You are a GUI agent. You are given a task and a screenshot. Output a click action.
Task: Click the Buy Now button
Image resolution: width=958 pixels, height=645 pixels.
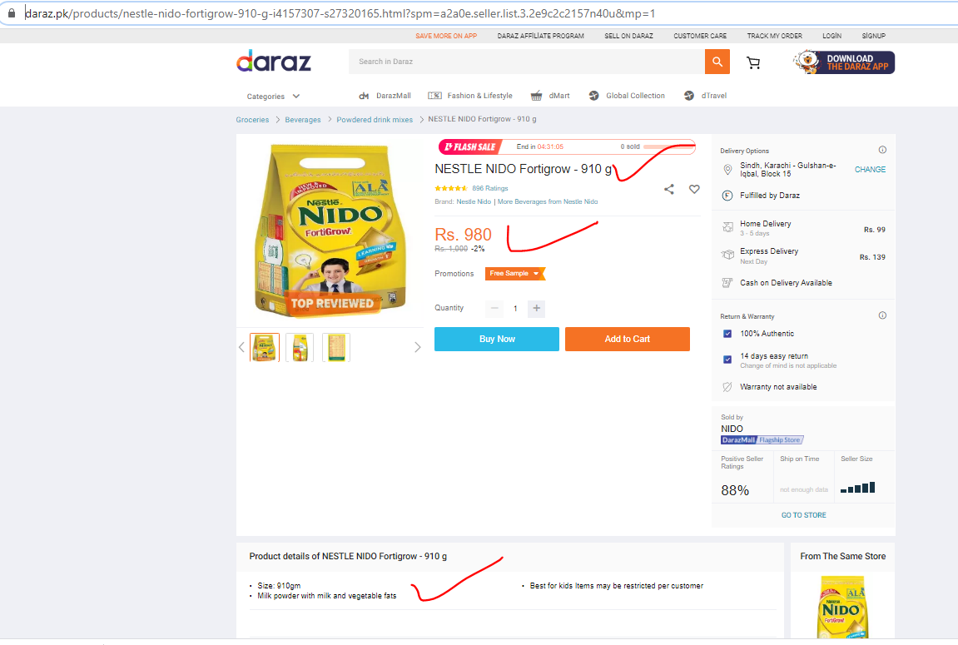coord(497,339)
